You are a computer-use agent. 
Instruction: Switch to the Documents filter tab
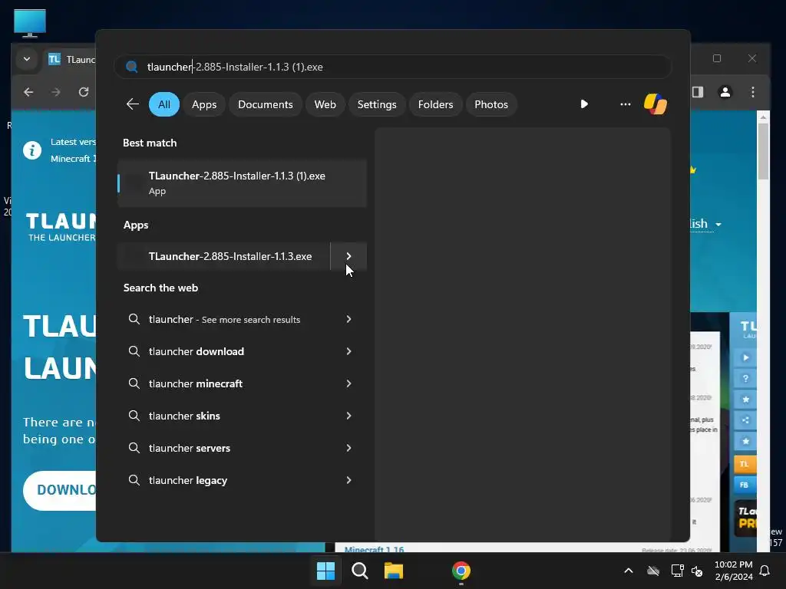click(265, 104)
